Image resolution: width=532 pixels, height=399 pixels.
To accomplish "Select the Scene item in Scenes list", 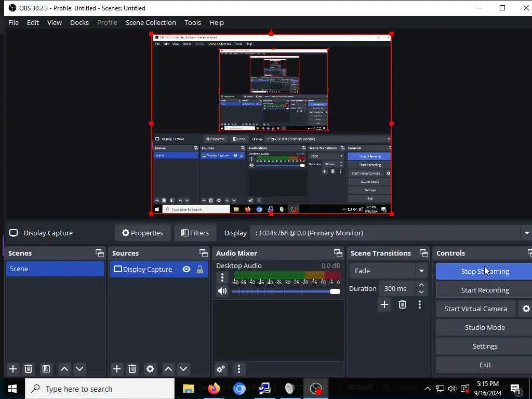I will (55, 269).
